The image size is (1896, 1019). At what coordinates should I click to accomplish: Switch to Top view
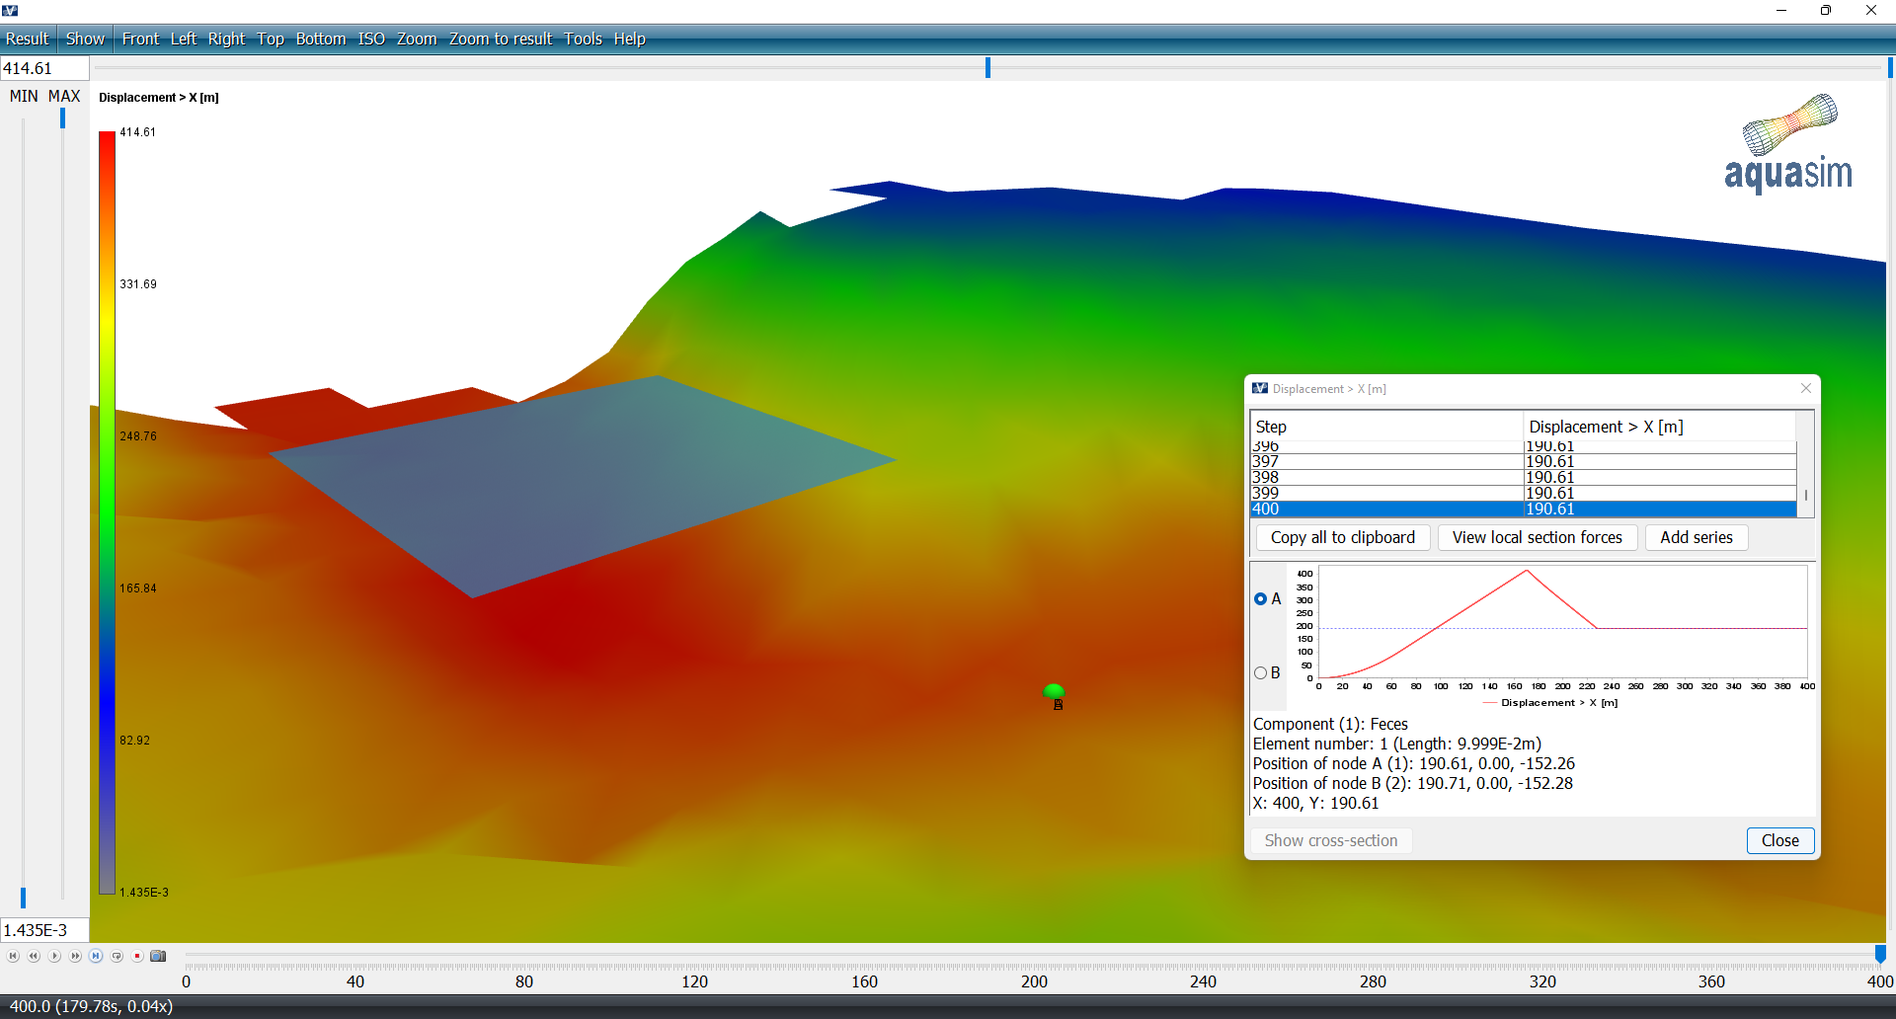pos(271,39)
